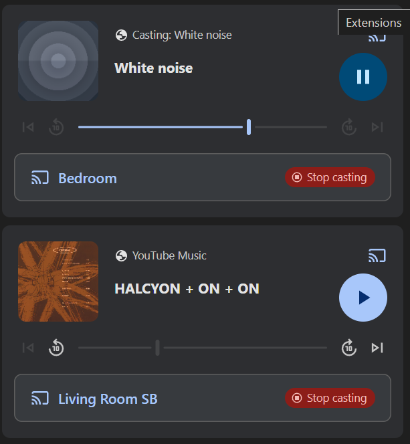Rewind White noise by 10 seconds
The image size is (410, 444).
click(56, 127)
